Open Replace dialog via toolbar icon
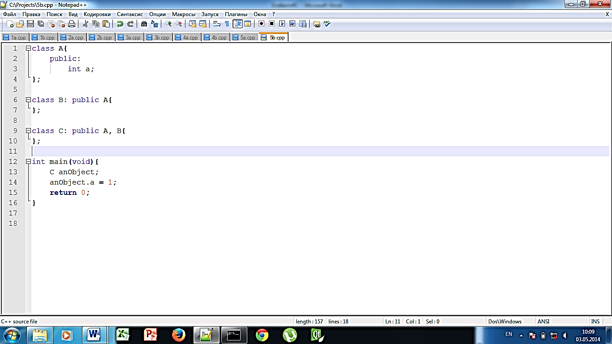Screen dimensions: 612x344 155,24
